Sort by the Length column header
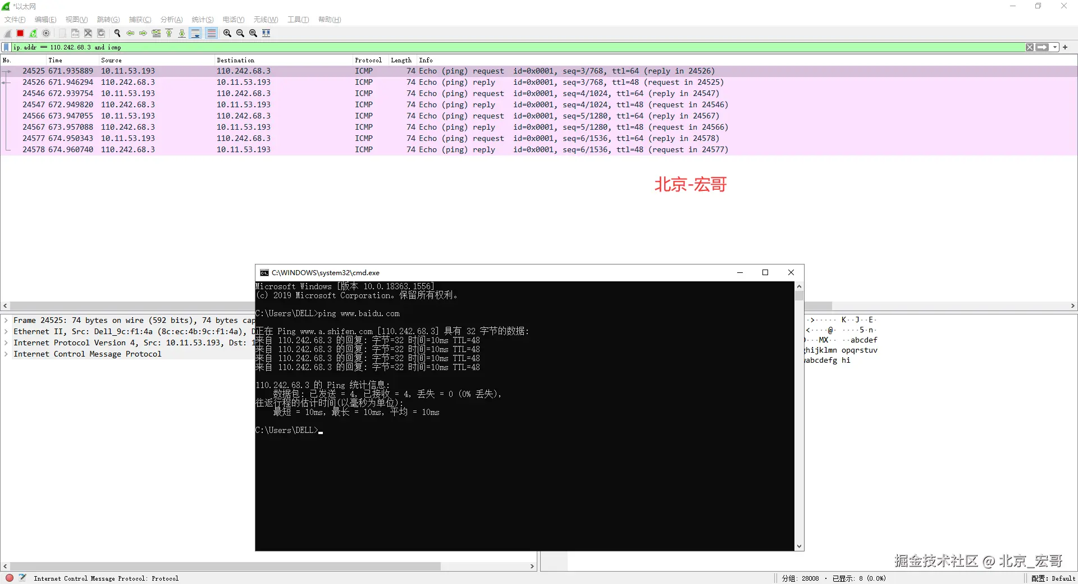 pyautogui.click(x=403, y=60)
